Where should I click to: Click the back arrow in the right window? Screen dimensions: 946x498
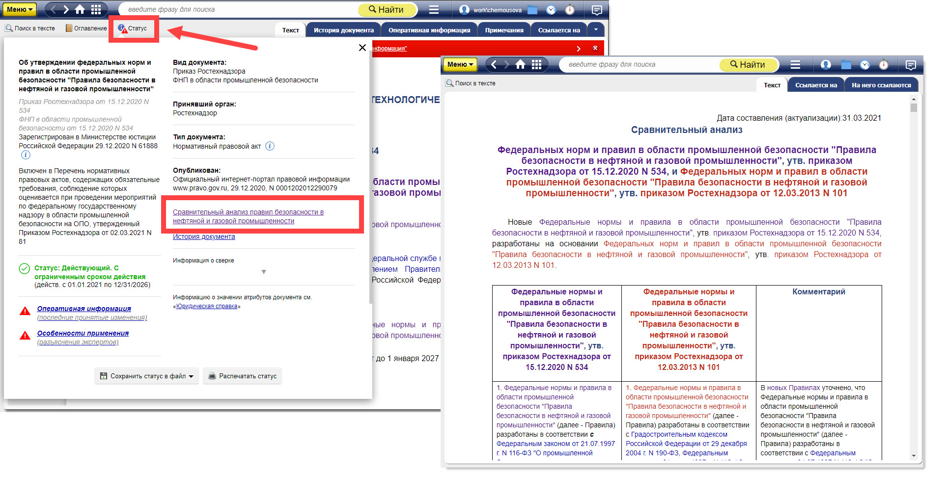[x=494, y=64]
